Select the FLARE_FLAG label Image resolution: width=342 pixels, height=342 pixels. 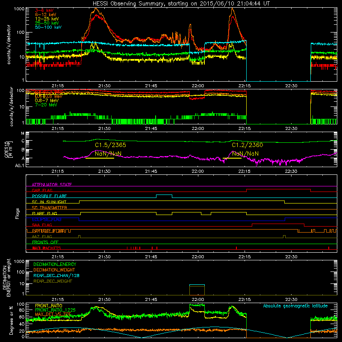point(44,213)
